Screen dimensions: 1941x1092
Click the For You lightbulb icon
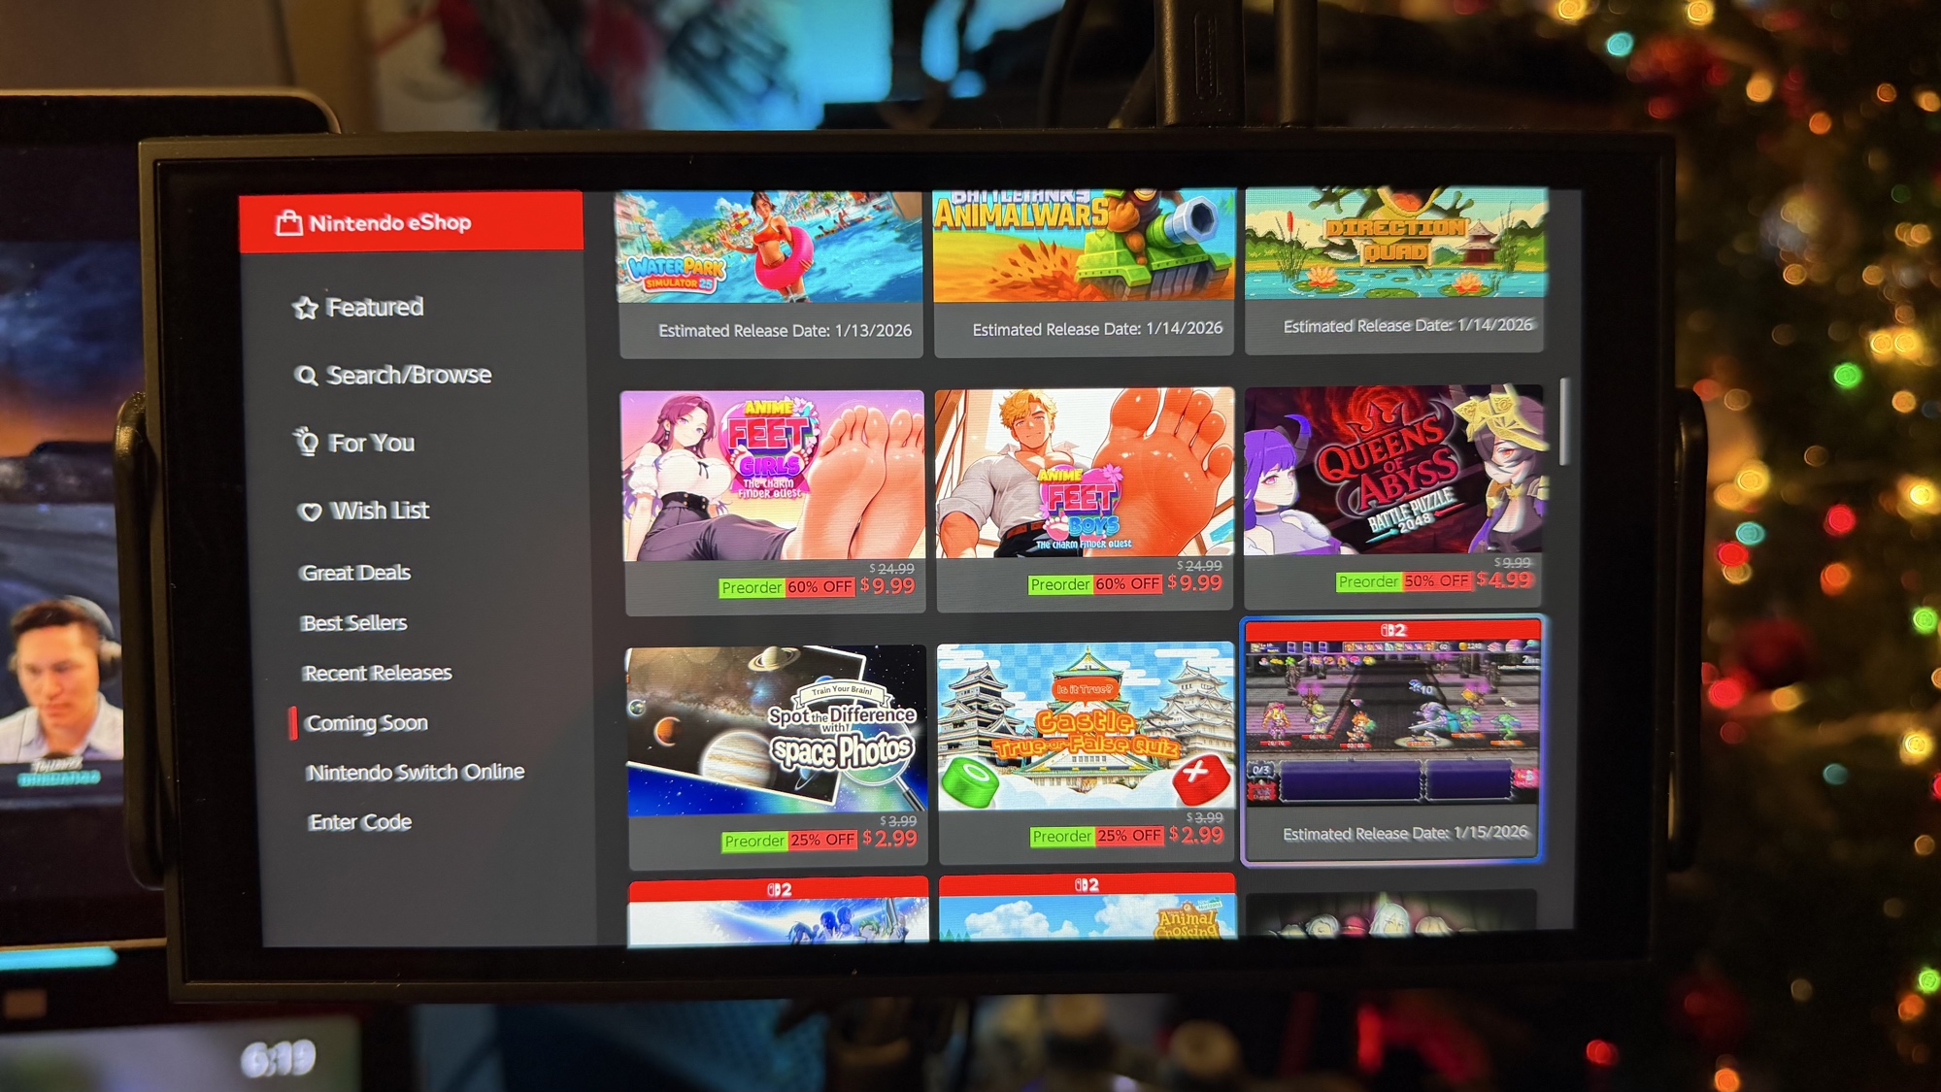[x=307, y=443]
